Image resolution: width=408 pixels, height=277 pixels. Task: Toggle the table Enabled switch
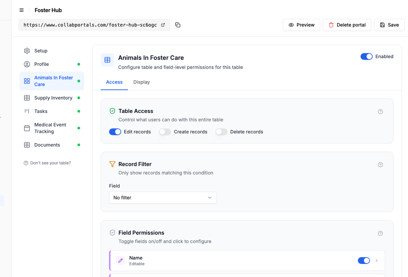coord(367,56)
